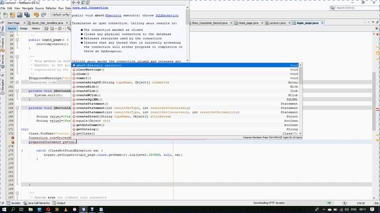Open the Javadoc bottom panel
This screenshot has width=380, height=213.
click(14, 203)
